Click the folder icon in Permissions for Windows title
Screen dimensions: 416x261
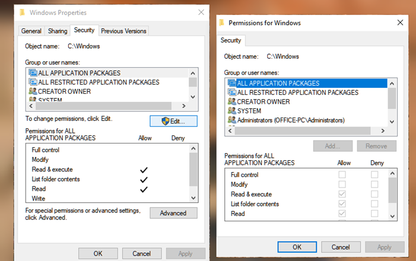tap(221, 23)
